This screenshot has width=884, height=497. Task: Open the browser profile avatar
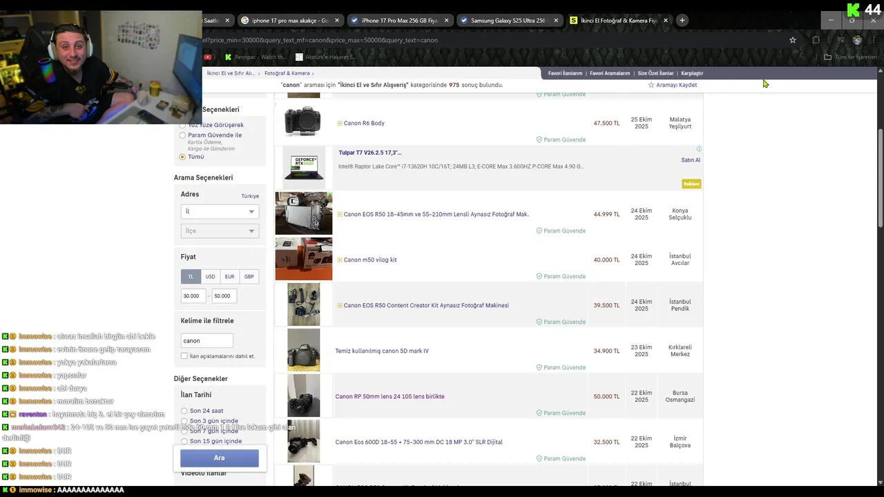tap(857, 40)
